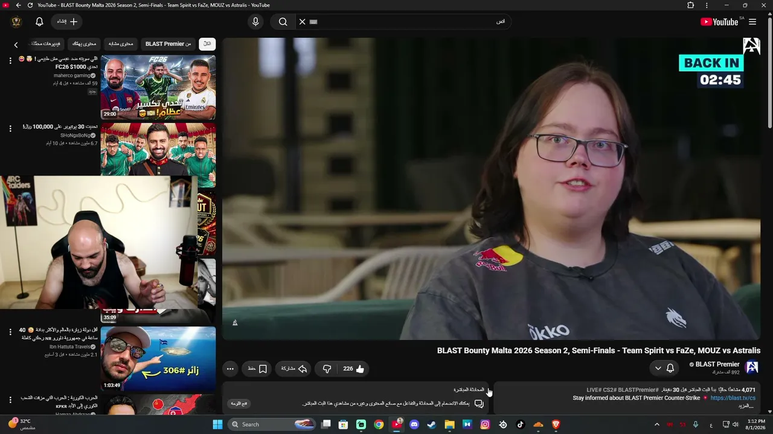Click the open live chat panel button
This screenshot has width=773, height=434.
(x=240, y=403)
